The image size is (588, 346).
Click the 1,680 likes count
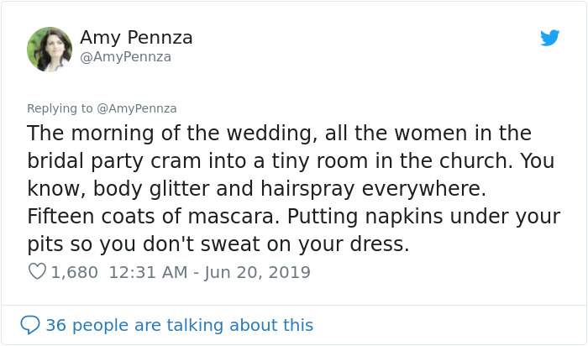(75, 272)
